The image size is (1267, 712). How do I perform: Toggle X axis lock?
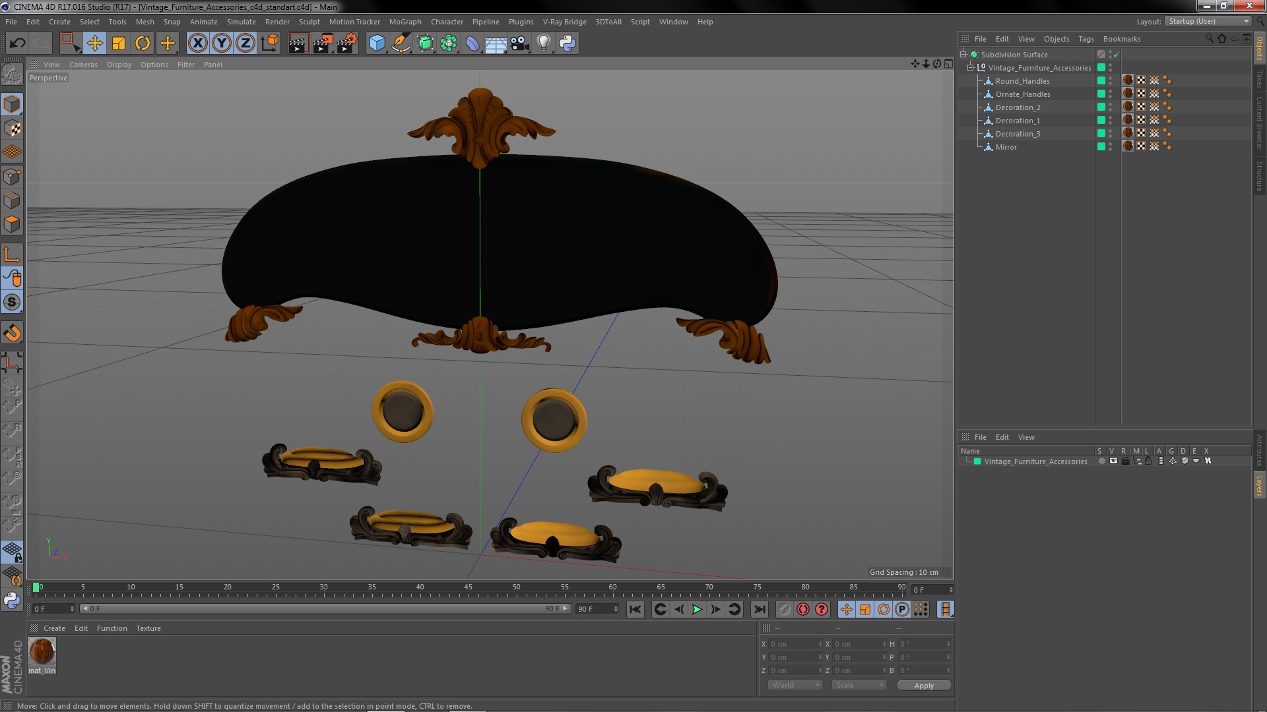[197, 44]
